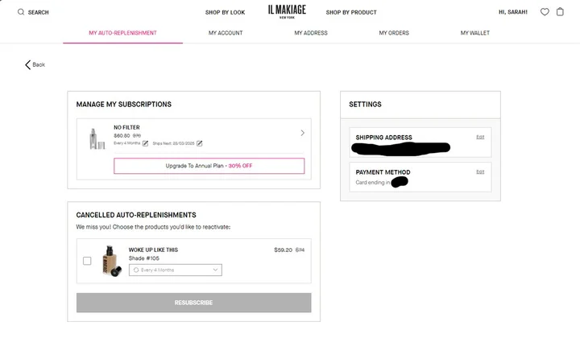Check the Woke Up Like This checkbox
Viewport: 580px width, 355px height.
tap(87, 261)
